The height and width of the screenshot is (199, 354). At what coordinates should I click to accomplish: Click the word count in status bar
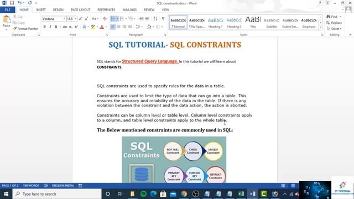[31, 186]
